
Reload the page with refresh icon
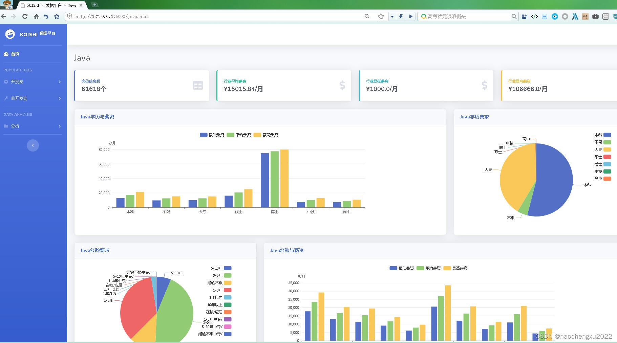click(25, 16)
